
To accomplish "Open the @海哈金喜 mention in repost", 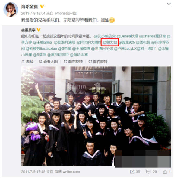I will pos(79,55).
